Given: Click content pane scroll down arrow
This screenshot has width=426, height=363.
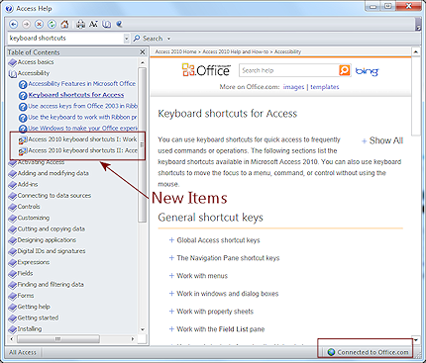Looking at the screenshot, I should [416, 340].
